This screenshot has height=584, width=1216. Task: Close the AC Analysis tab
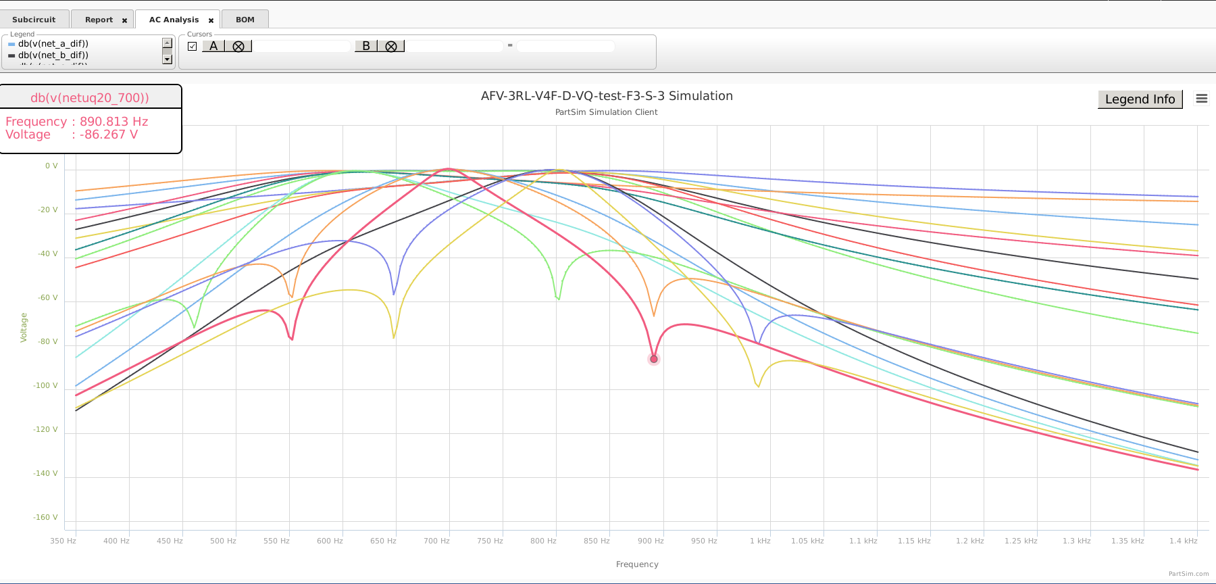coord(211,20)
